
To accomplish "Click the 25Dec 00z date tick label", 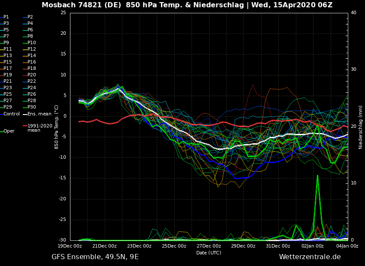I will point(174,246).
